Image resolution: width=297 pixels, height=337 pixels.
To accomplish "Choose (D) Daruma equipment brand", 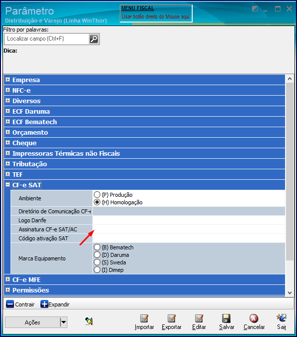I will click(97, 255).
